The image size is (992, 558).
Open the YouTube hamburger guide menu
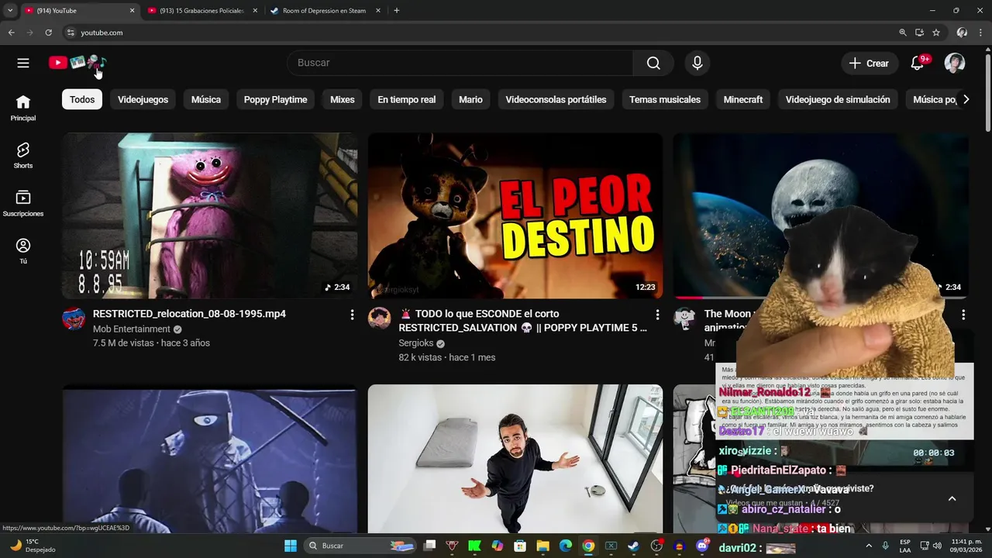click(x=23, y=63)
